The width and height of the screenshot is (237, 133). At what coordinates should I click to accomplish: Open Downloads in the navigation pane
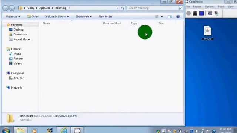pyautogui.click(x=20, y=34)
